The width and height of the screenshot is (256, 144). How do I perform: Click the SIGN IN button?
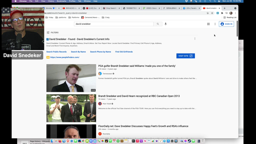click(226, 24)
